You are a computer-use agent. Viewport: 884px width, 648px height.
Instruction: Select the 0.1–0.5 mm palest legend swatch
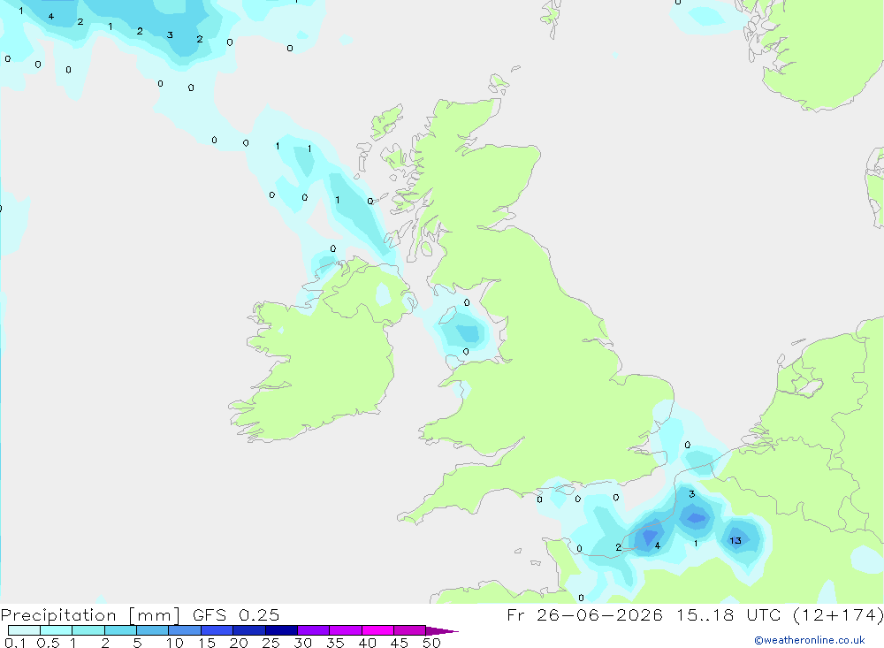[x=24, y=630]
